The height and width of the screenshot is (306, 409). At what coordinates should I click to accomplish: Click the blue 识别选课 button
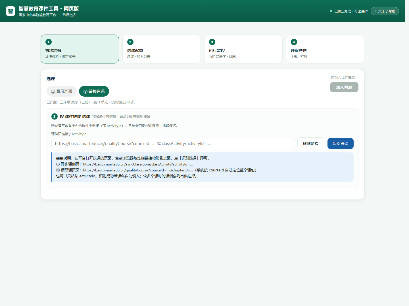(341, 143)
